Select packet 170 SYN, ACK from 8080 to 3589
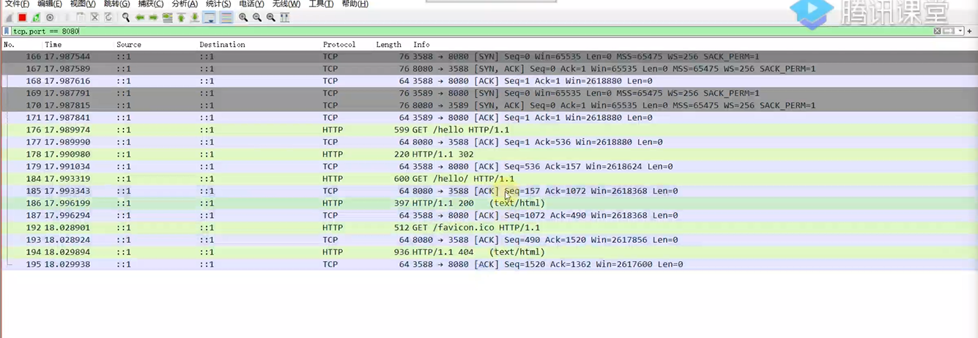The height and width of the screenshot is (338, 978). [489, 105]
